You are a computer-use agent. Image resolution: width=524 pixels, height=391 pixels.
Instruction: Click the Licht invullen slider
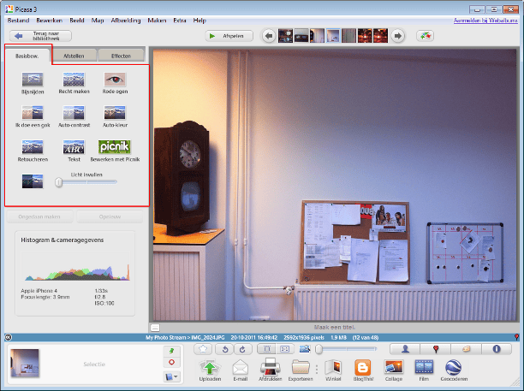click(86, 182)
